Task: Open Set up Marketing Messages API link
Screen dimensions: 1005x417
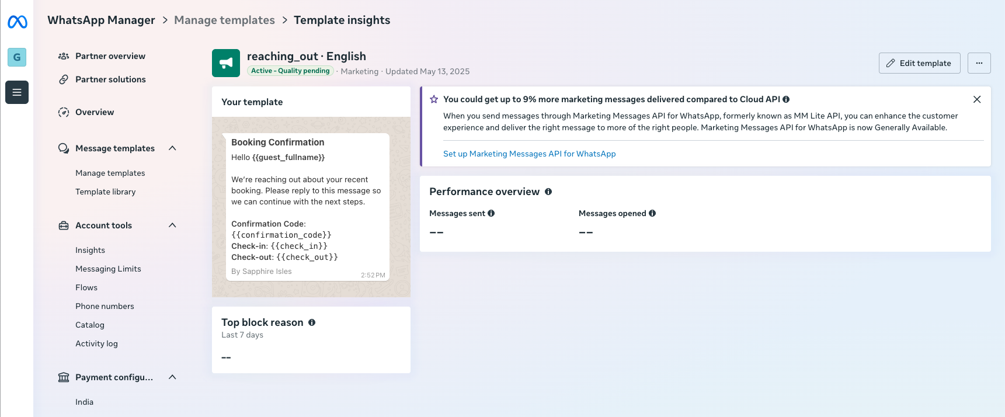Action: coord(529,154)
